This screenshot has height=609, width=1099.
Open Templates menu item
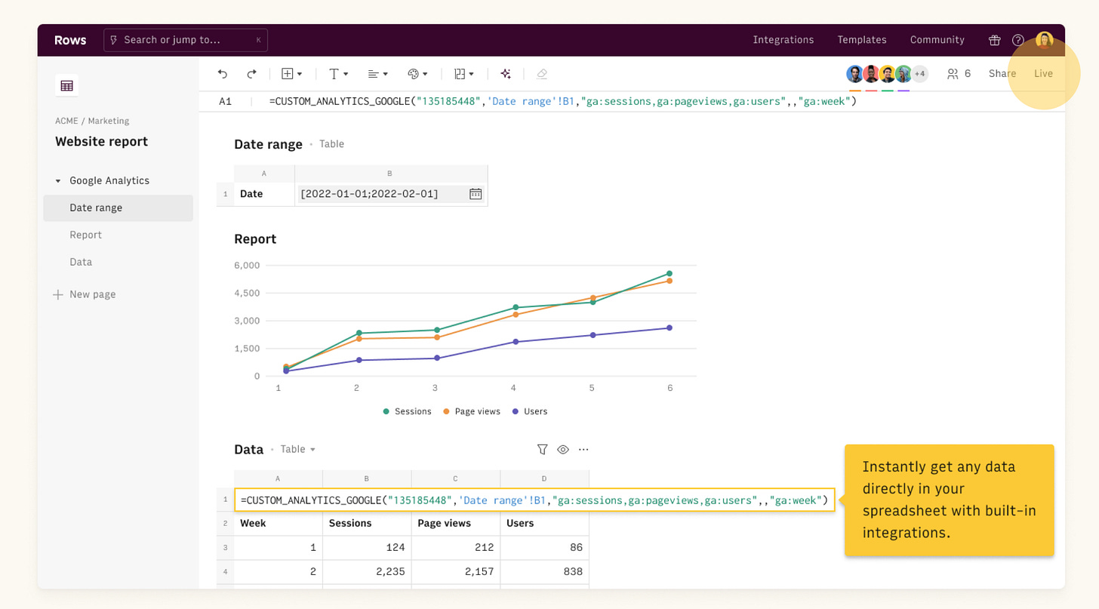pyautogui.click(x=861, y=40)
